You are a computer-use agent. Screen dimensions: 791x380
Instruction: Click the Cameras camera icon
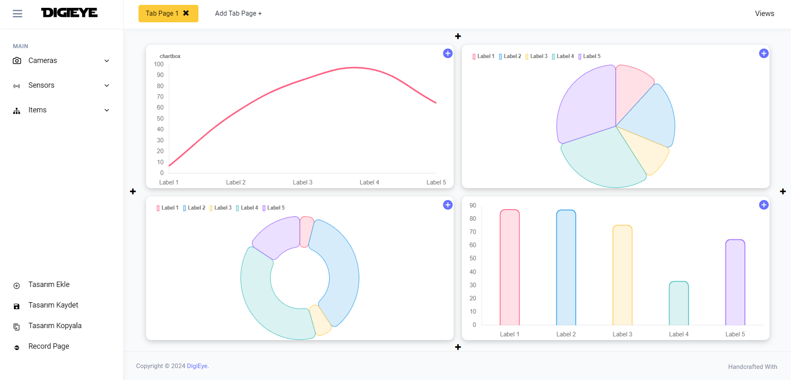coord(16,61)
